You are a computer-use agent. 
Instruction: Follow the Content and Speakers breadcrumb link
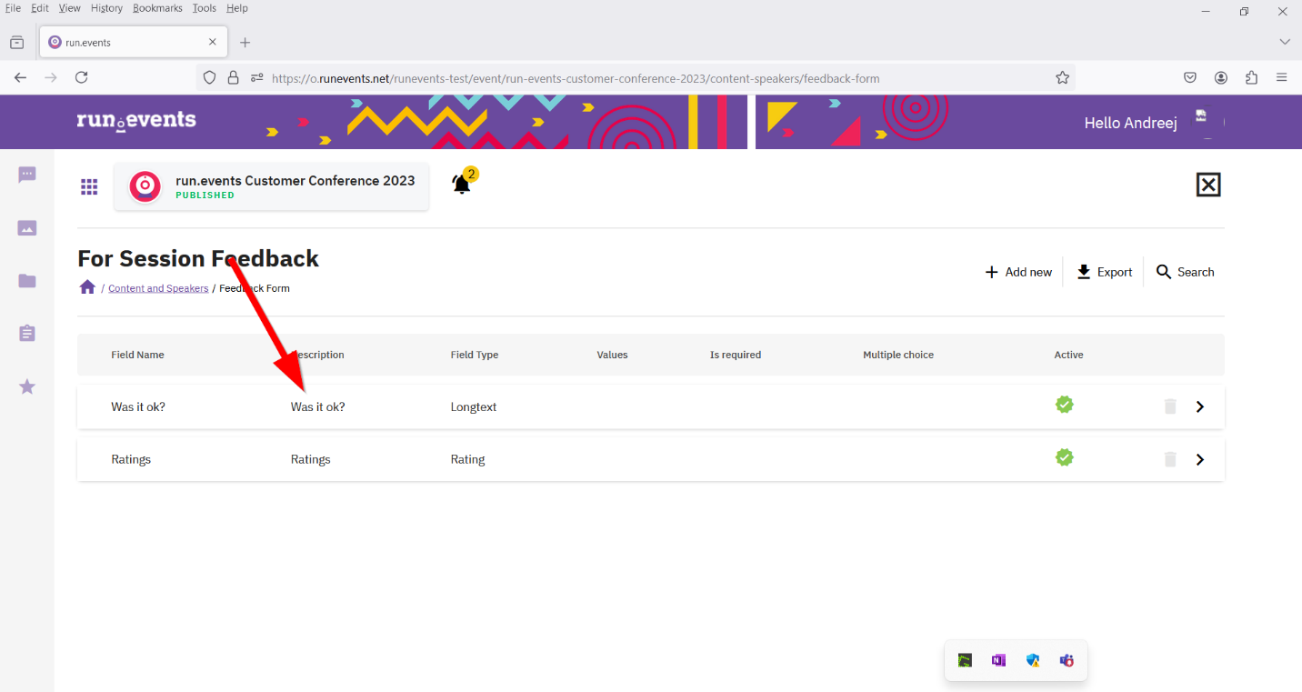tap(158, 288)
